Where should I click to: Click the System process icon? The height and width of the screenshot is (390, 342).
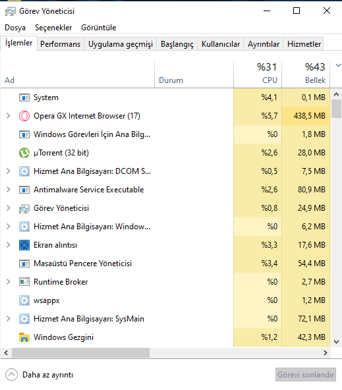coord(24,97)
